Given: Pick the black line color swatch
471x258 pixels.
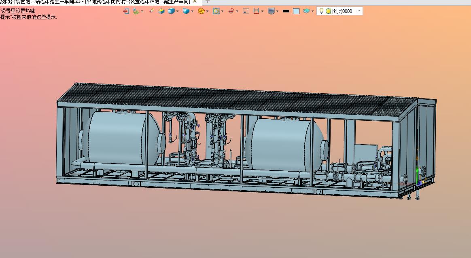Looking at the screenshot, I should pos(286,11).
